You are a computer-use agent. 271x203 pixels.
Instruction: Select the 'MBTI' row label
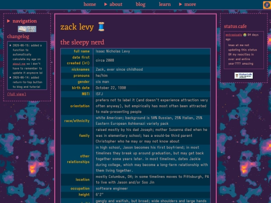point(86,94)
